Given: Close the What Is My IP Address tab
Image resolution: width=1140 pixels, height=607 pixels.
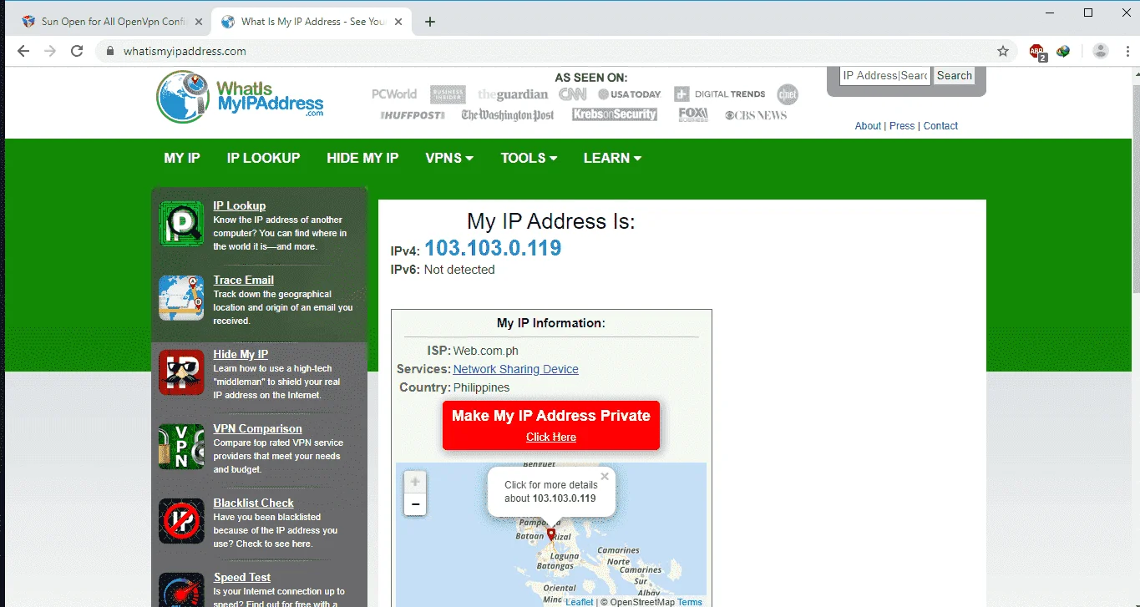Looking at the screenshot, I should [400, 22].
